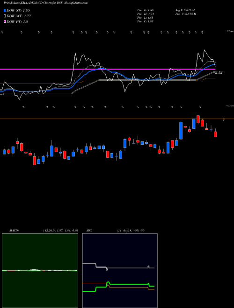The image size is (234, 308).
Task: Click the Lows label at right edge
Action: point(230,105)
